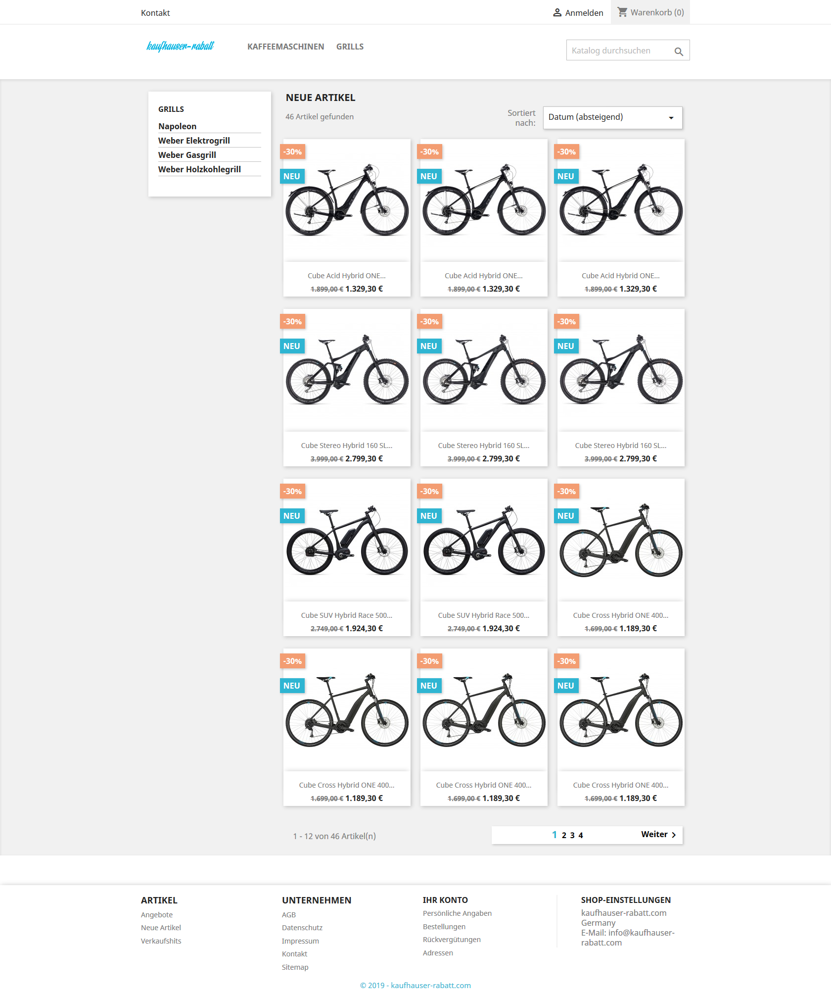831x998 pixels.
Task: Click the first product's -30% discount badge
Action: pos(292,151)
